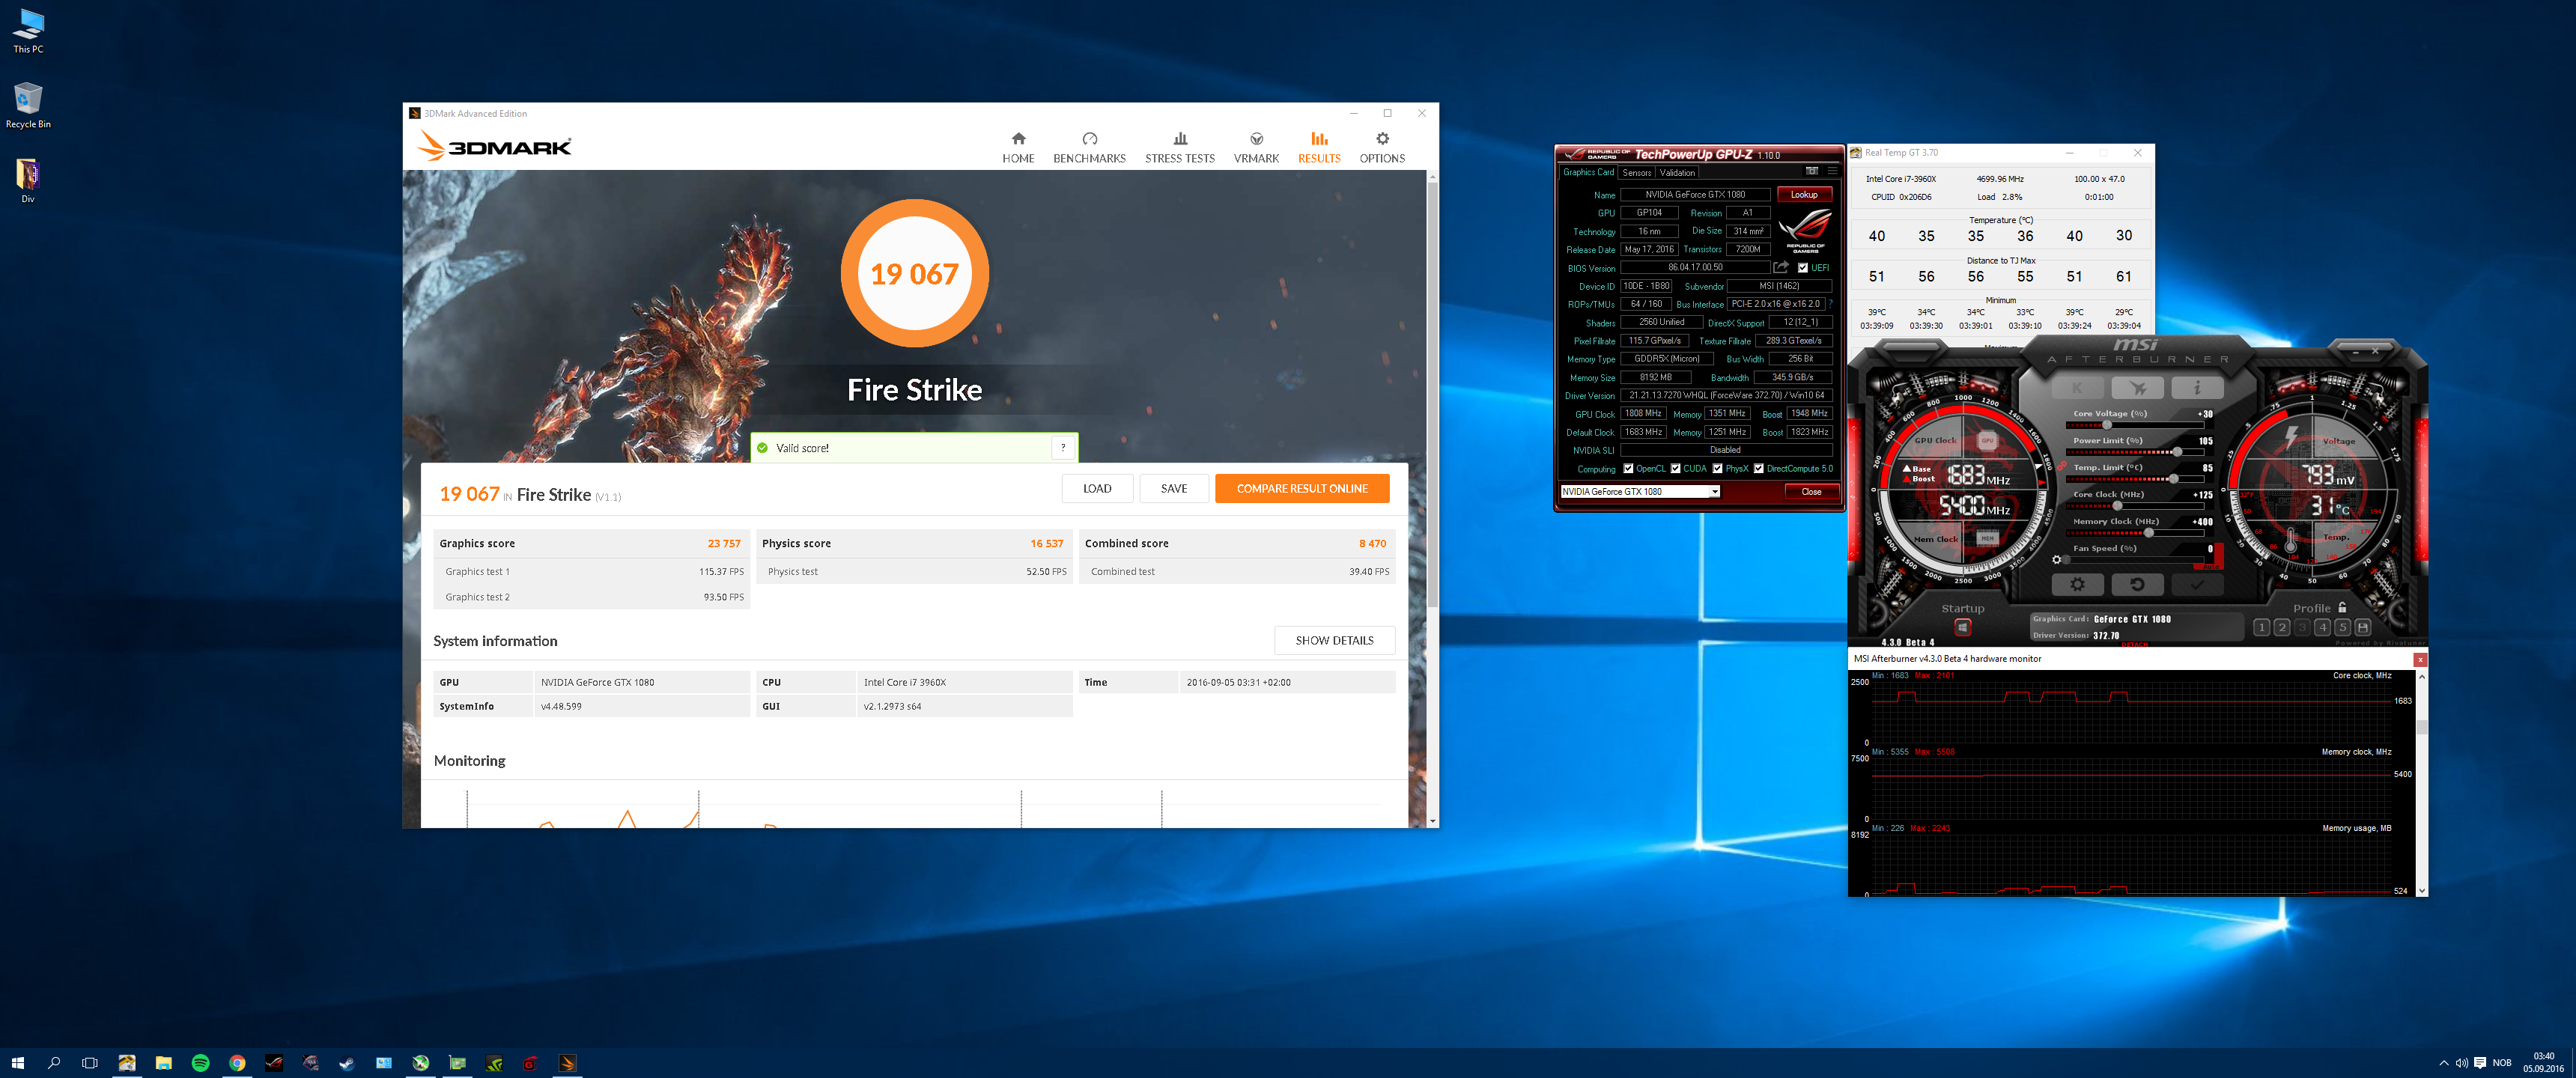This screenshot has width=2576, height=1078.
Task: Click the Close button in GPU-Z
Action: coord(1811,491)
